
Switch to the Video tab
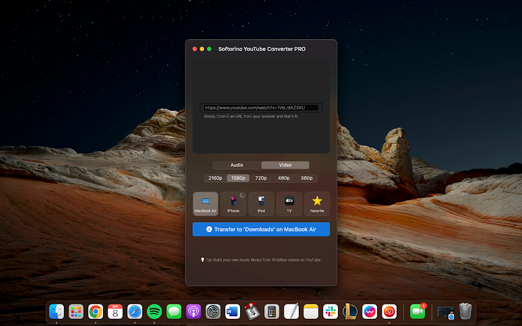pos(285,165)
